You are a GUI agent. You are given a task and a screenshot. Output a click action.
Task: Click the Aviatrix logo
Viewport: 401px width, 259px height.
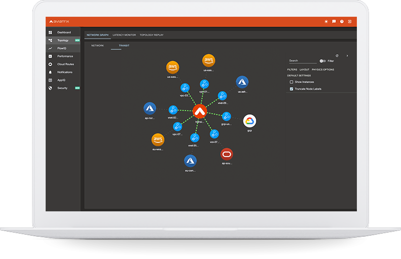(x=59, y=21)
